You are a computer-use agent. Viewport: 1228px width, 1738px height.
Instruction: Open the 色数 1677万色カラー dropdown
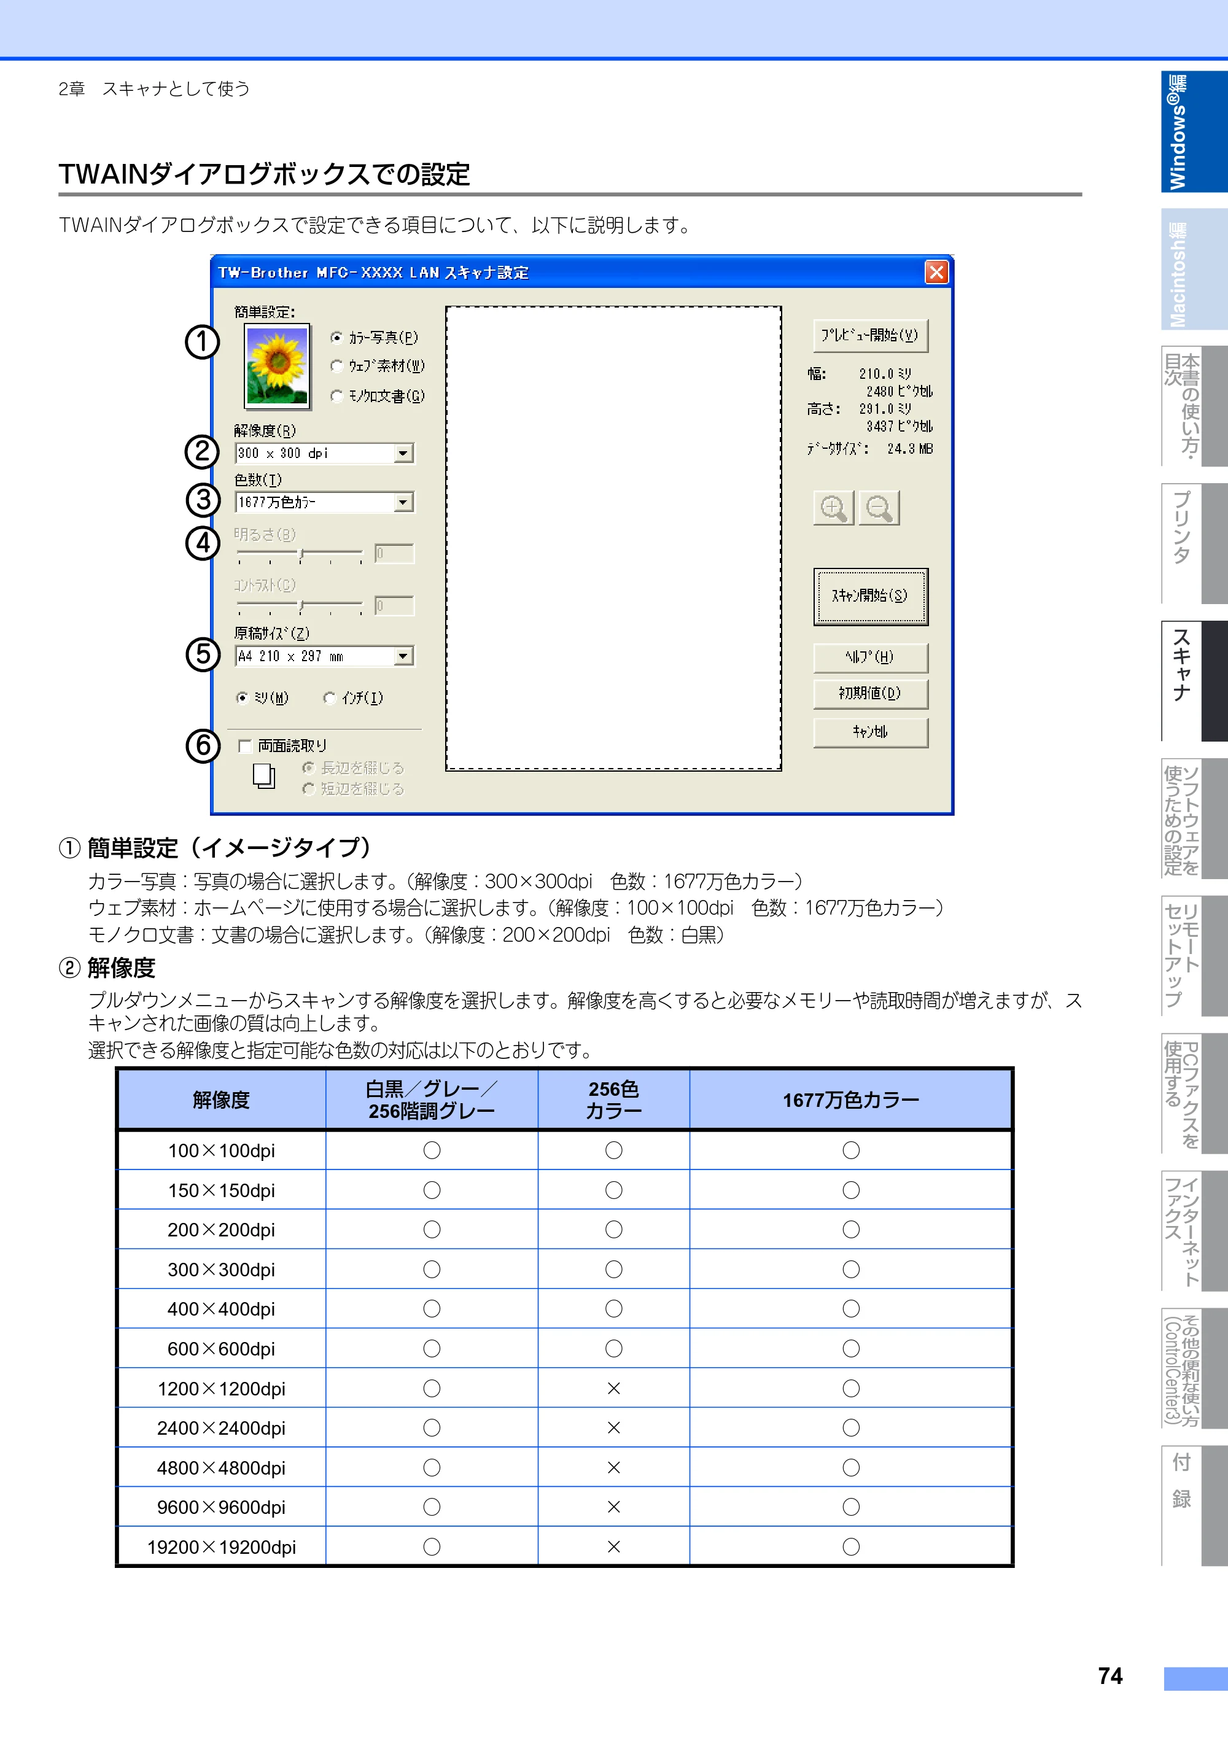pos(325,503)
